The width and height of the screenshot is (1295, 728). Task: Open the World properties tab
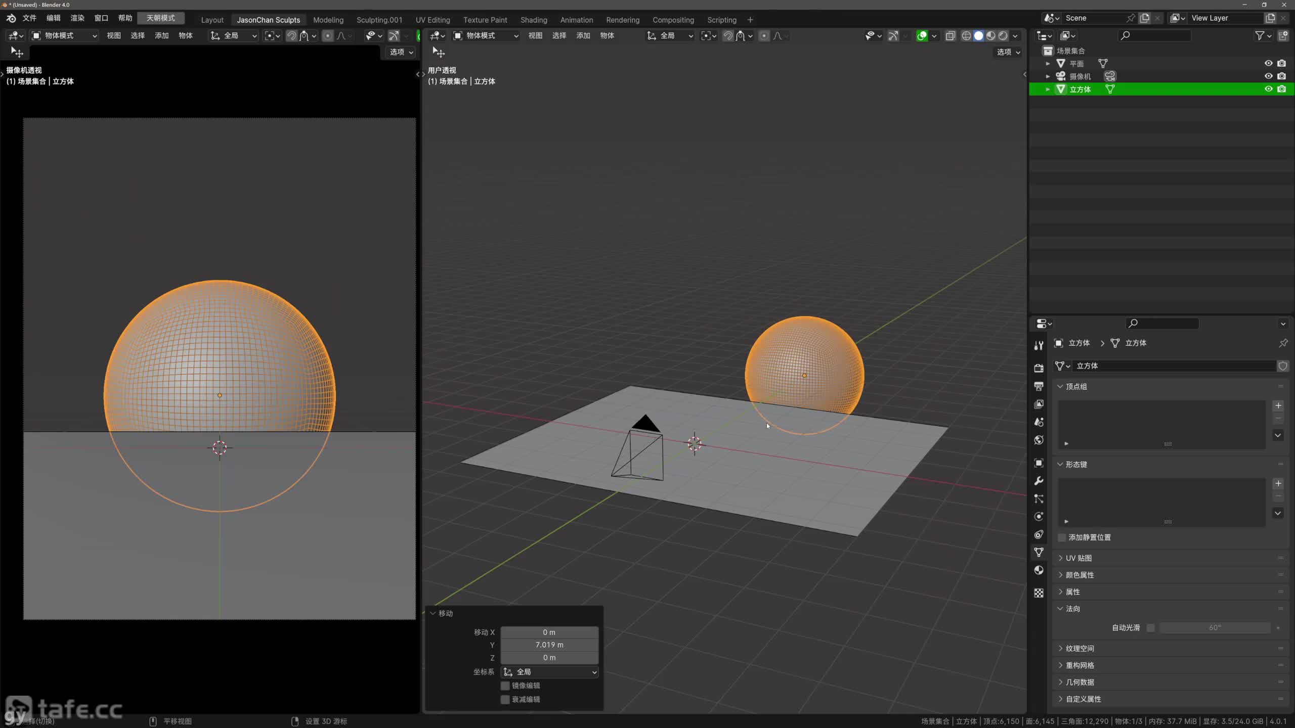1039,440
